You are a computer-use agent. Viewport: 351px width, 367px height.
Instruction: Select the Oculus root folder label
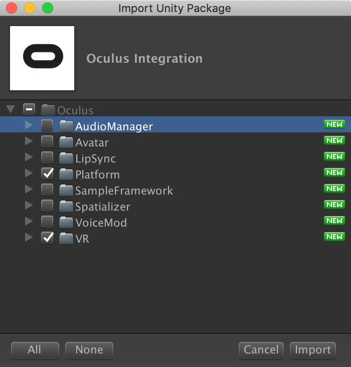click(75, 110)
